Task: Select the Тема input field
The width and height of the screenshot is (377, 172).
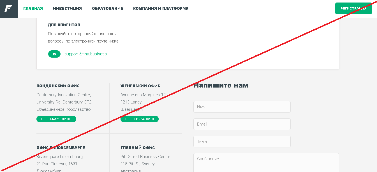Action: [242, 142]
